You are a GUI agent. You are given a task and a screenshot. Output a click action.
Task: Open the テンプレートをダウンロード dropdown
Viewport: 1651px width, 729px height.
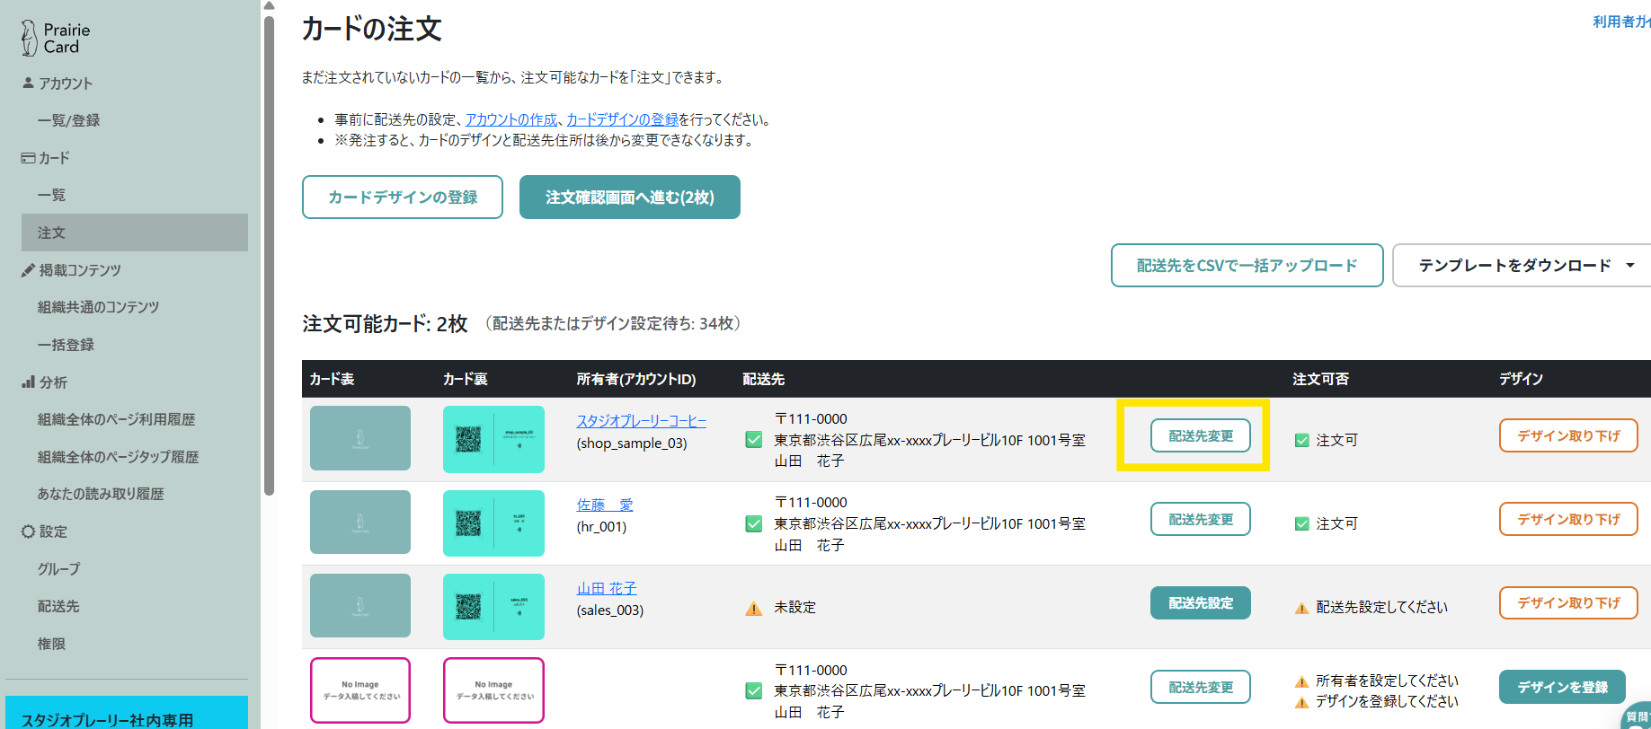coord(1525,266)
